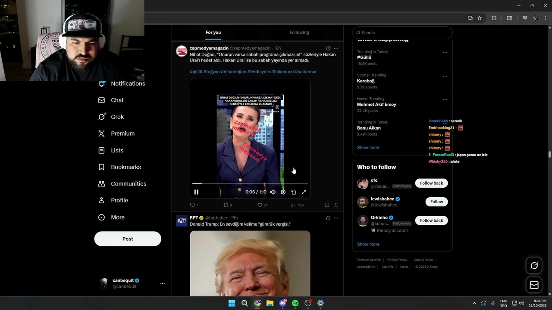Focus the Search input field
Screen dimensions: 552x310
[402, 33]
